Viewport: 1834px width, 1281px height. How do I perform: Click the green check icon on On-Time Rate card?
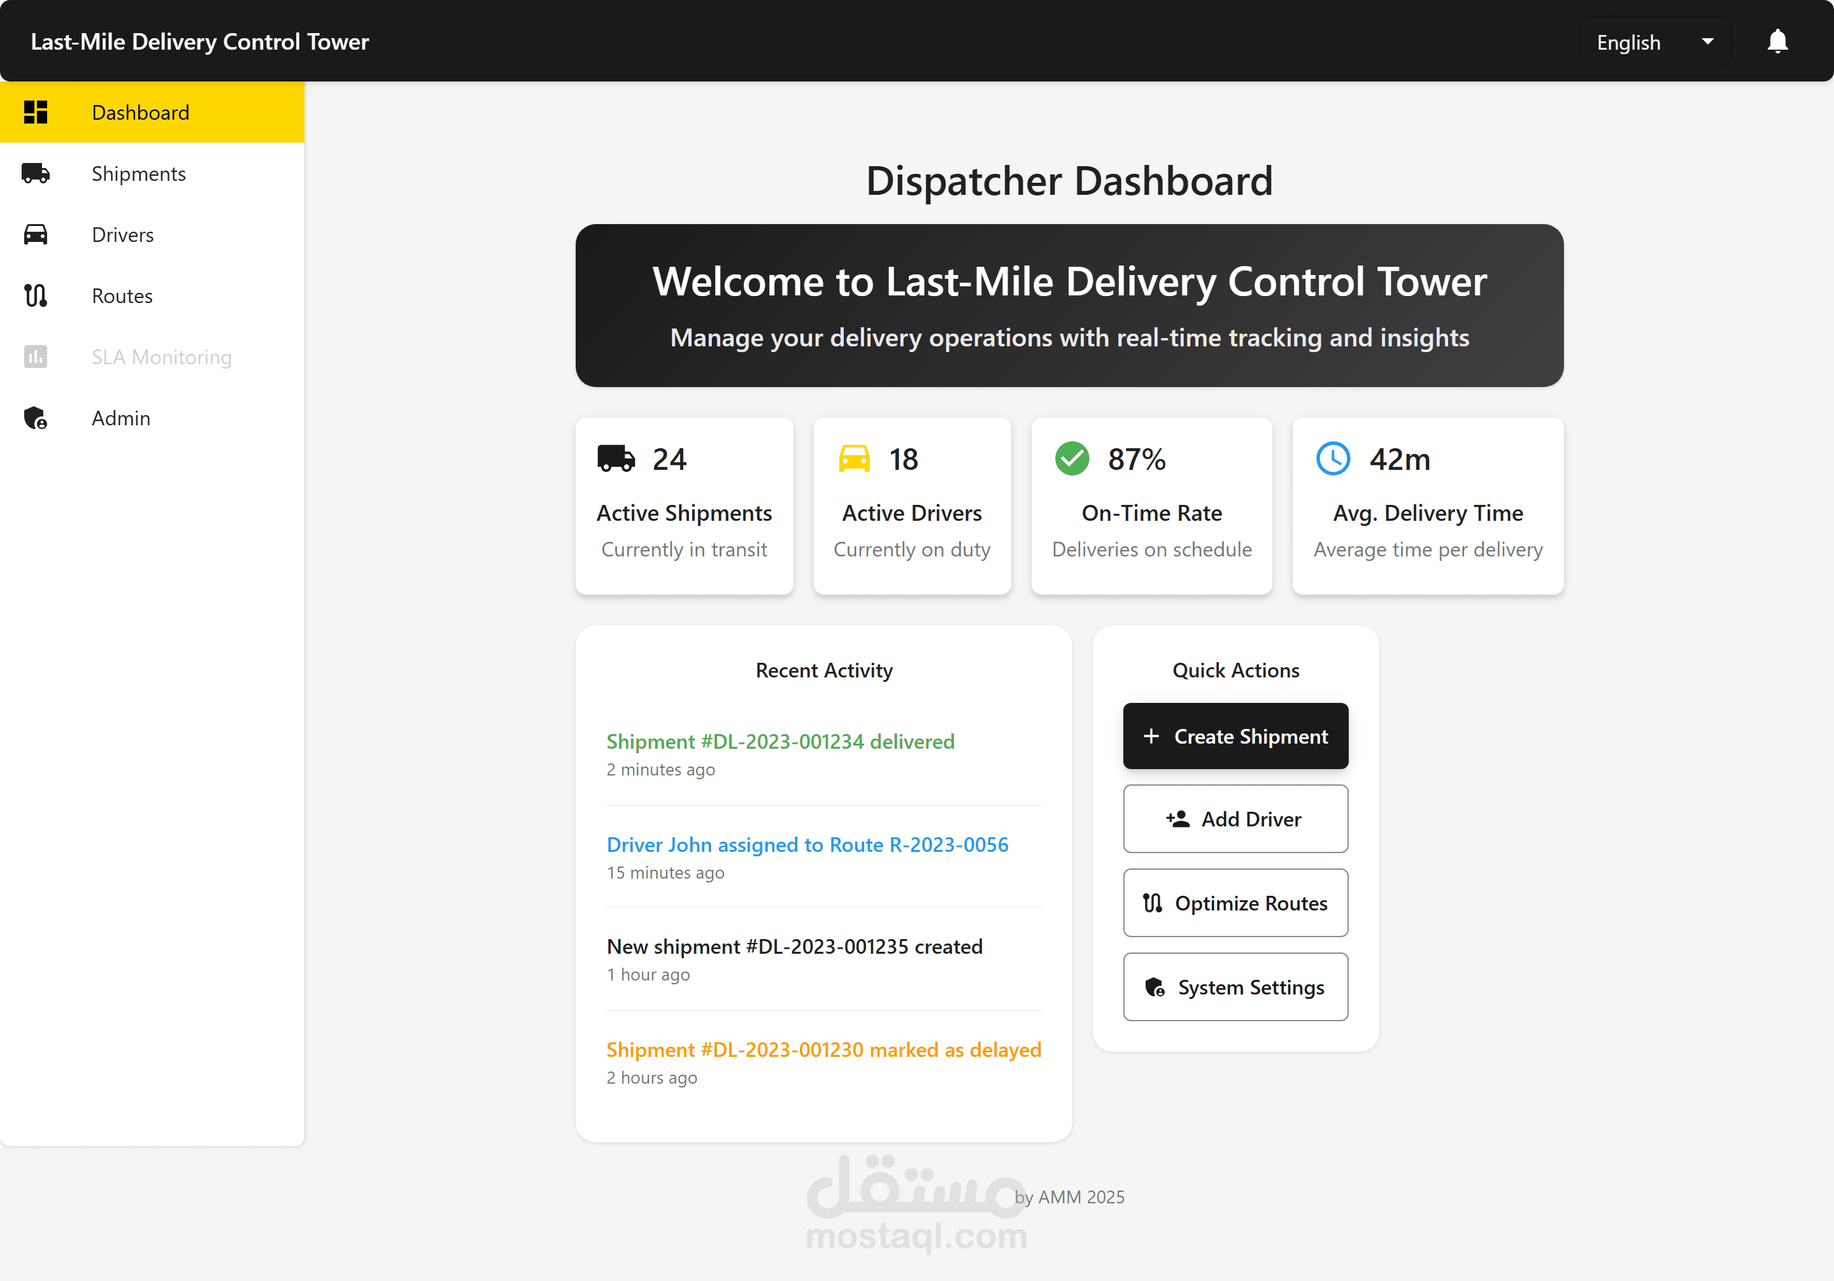tap(1072, 458)
